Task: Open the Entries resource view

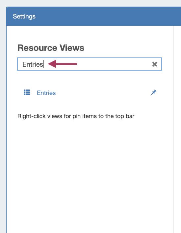Action: point(46,93)
